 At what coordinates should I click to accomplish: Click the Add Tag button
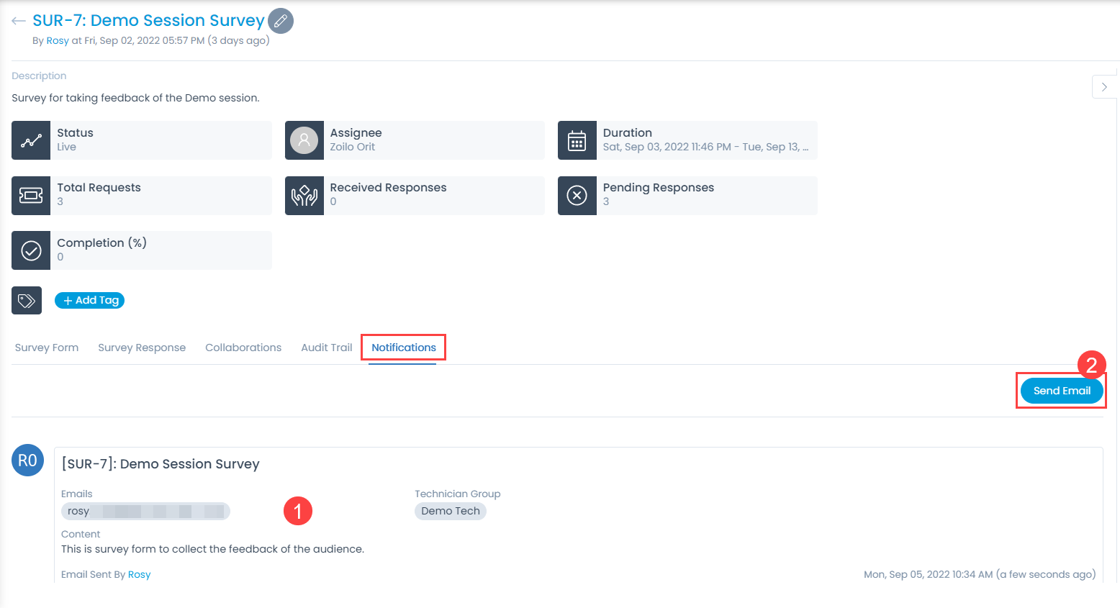[89, 300]
